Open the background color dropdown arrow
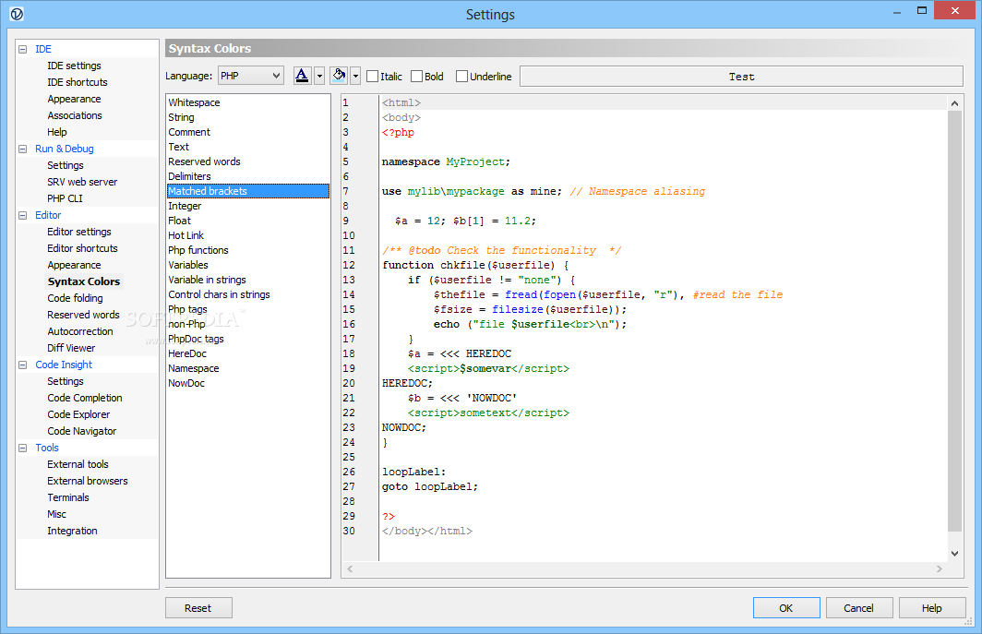 pyautogui.click(x=355, y=77)
